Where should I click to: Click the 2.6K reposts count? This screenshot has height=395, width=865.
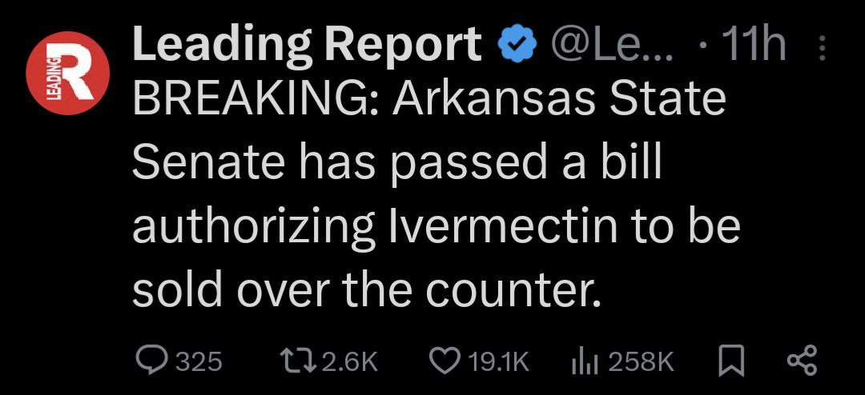point(348,361)
